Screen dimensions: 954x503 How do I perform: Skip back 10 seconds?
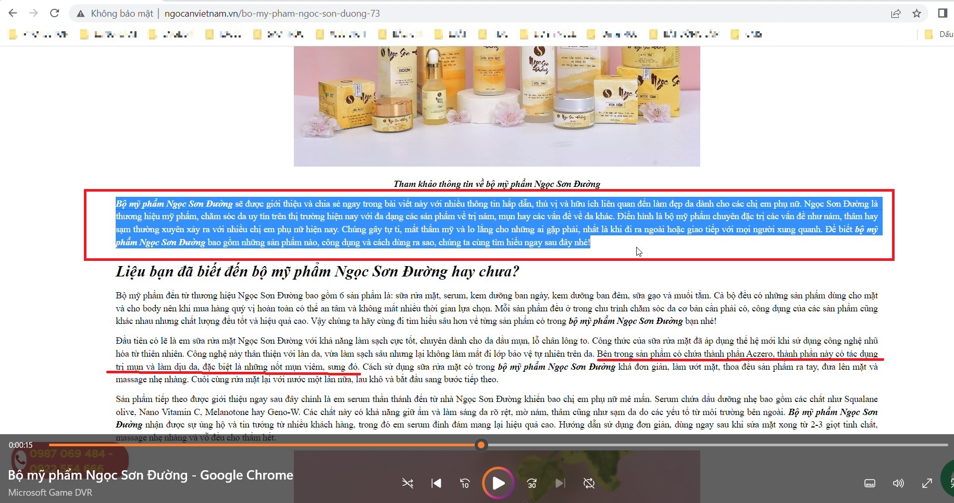click(465, 484)
